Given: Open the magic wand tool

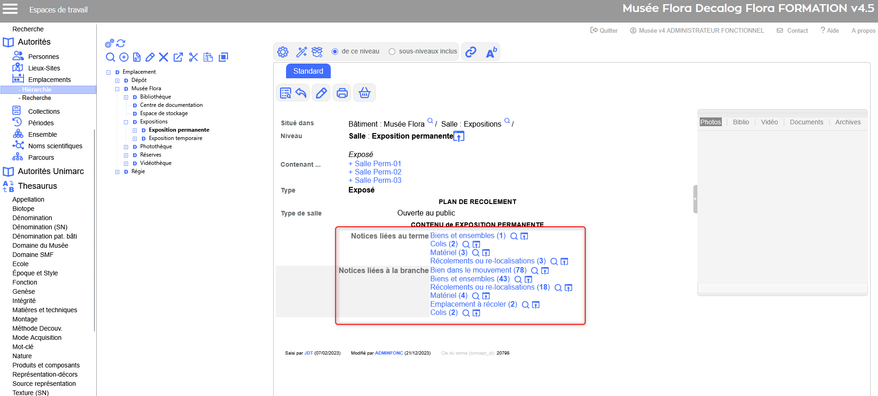Looking at the screenshot, I should [x=301, y=52].
